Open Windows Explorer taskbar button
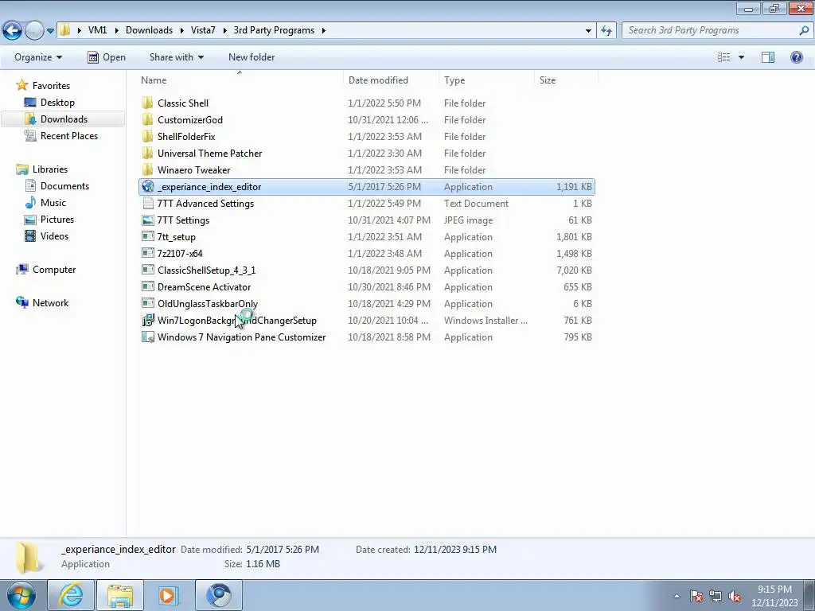 120,595
